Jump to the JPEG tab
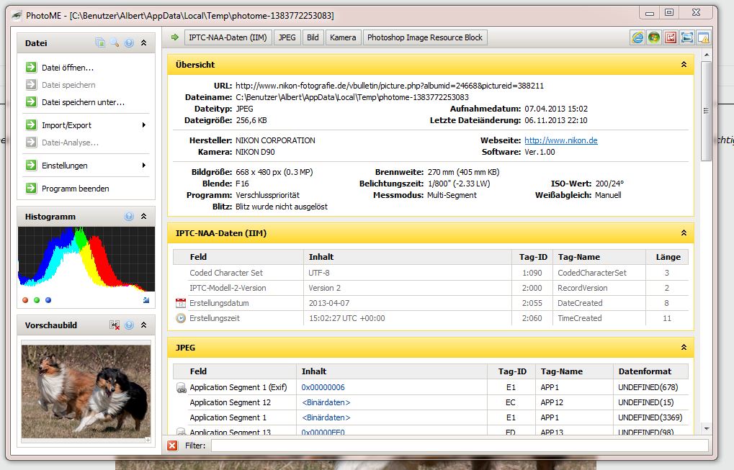 (287, 37)
